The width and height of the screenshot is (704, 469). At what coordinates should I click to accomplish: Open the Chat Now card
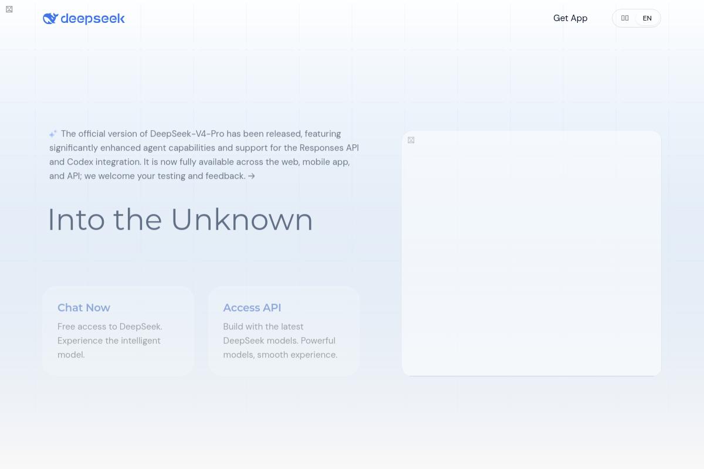(x=118, y=331)
